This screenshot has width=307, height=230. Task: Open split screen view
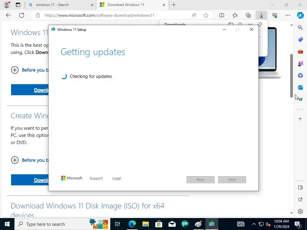(x=222, y=15)
